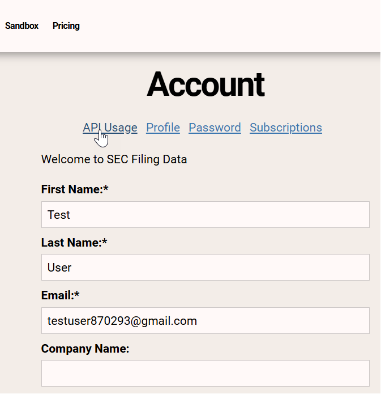Click the required asterisk beside First Name
381x394 pixels.
pyautogui.click(x=106, y=189)
